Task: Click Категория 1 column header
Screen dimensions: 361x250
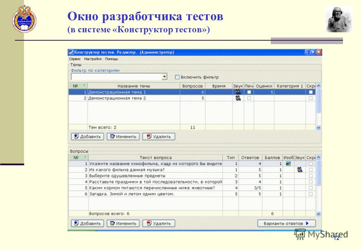Action: click(x=290, y=86)
